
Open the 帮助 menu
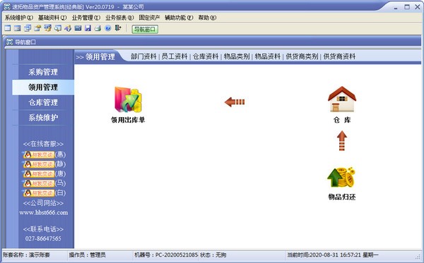[207, 18]
